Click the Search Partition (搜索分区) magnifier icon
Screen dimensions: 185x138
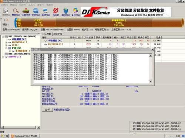tap(16, 12)
